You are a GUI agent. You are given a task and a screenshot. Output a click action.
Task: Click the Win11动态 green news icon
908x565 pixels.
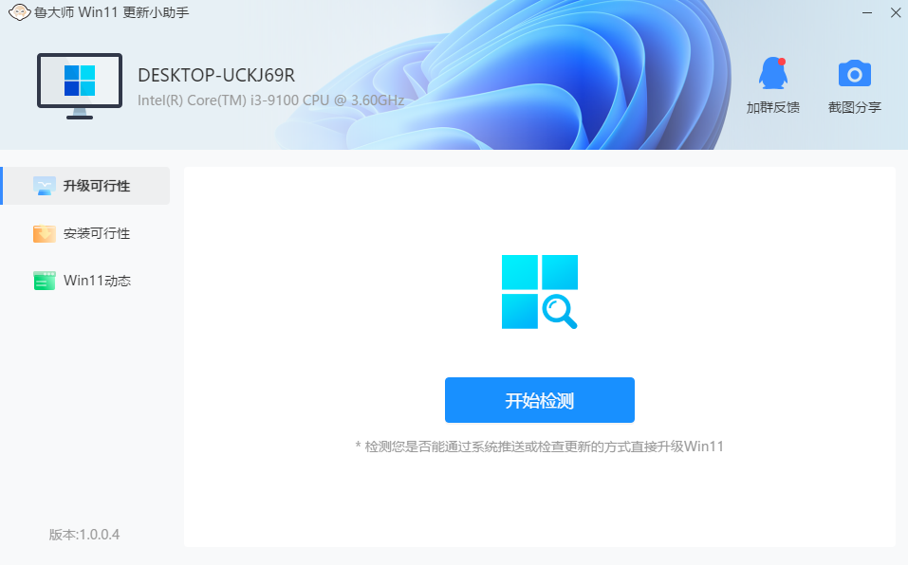point(45,281)
